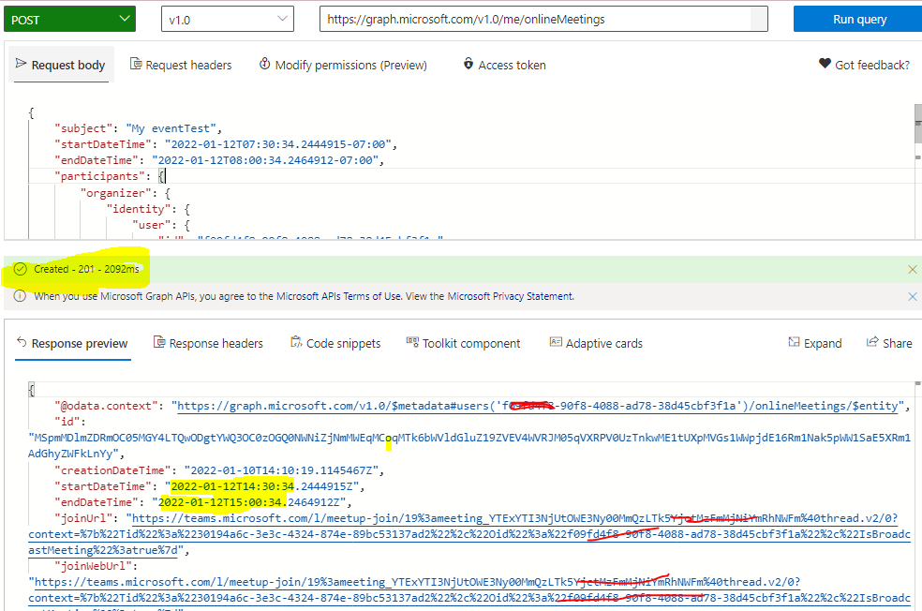Click the response startDateTime value

(x=262, y=486)
